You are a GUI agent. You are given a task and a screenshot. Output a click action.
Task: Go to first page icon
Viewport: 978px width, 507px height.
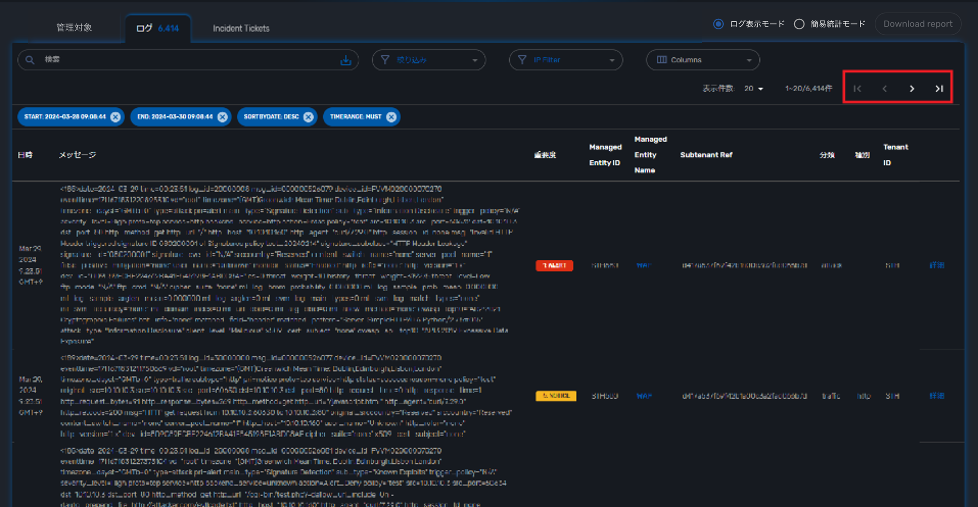(x=857, y=88)
